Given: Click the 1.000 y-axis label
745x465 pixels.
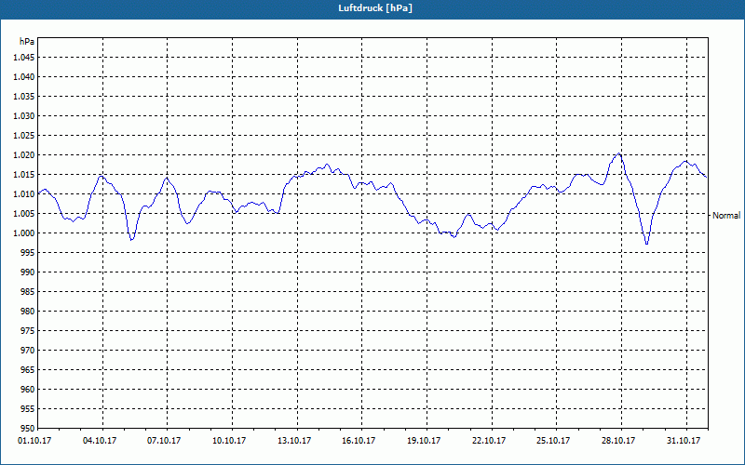Looking at the screenshot, I should (24, 233).
